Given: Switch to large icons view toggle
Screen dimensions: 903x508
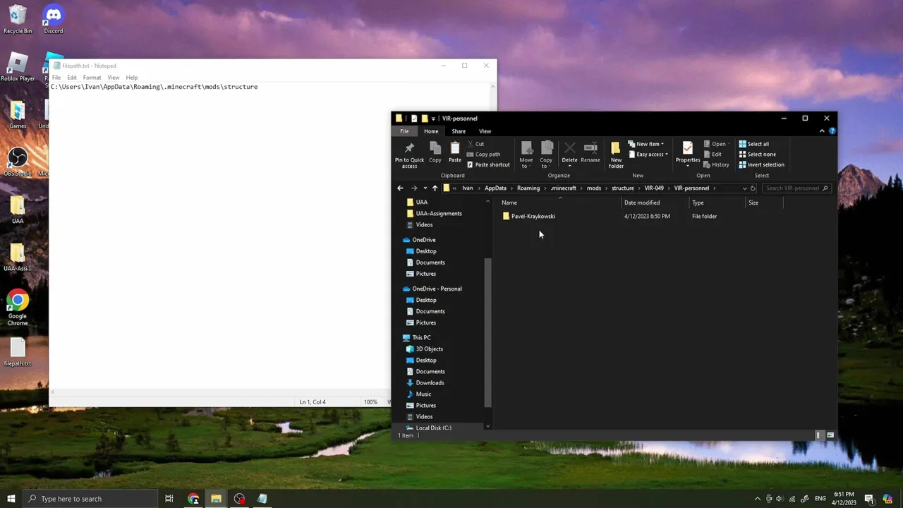Looking at the screenshot, I should [830, 435].
